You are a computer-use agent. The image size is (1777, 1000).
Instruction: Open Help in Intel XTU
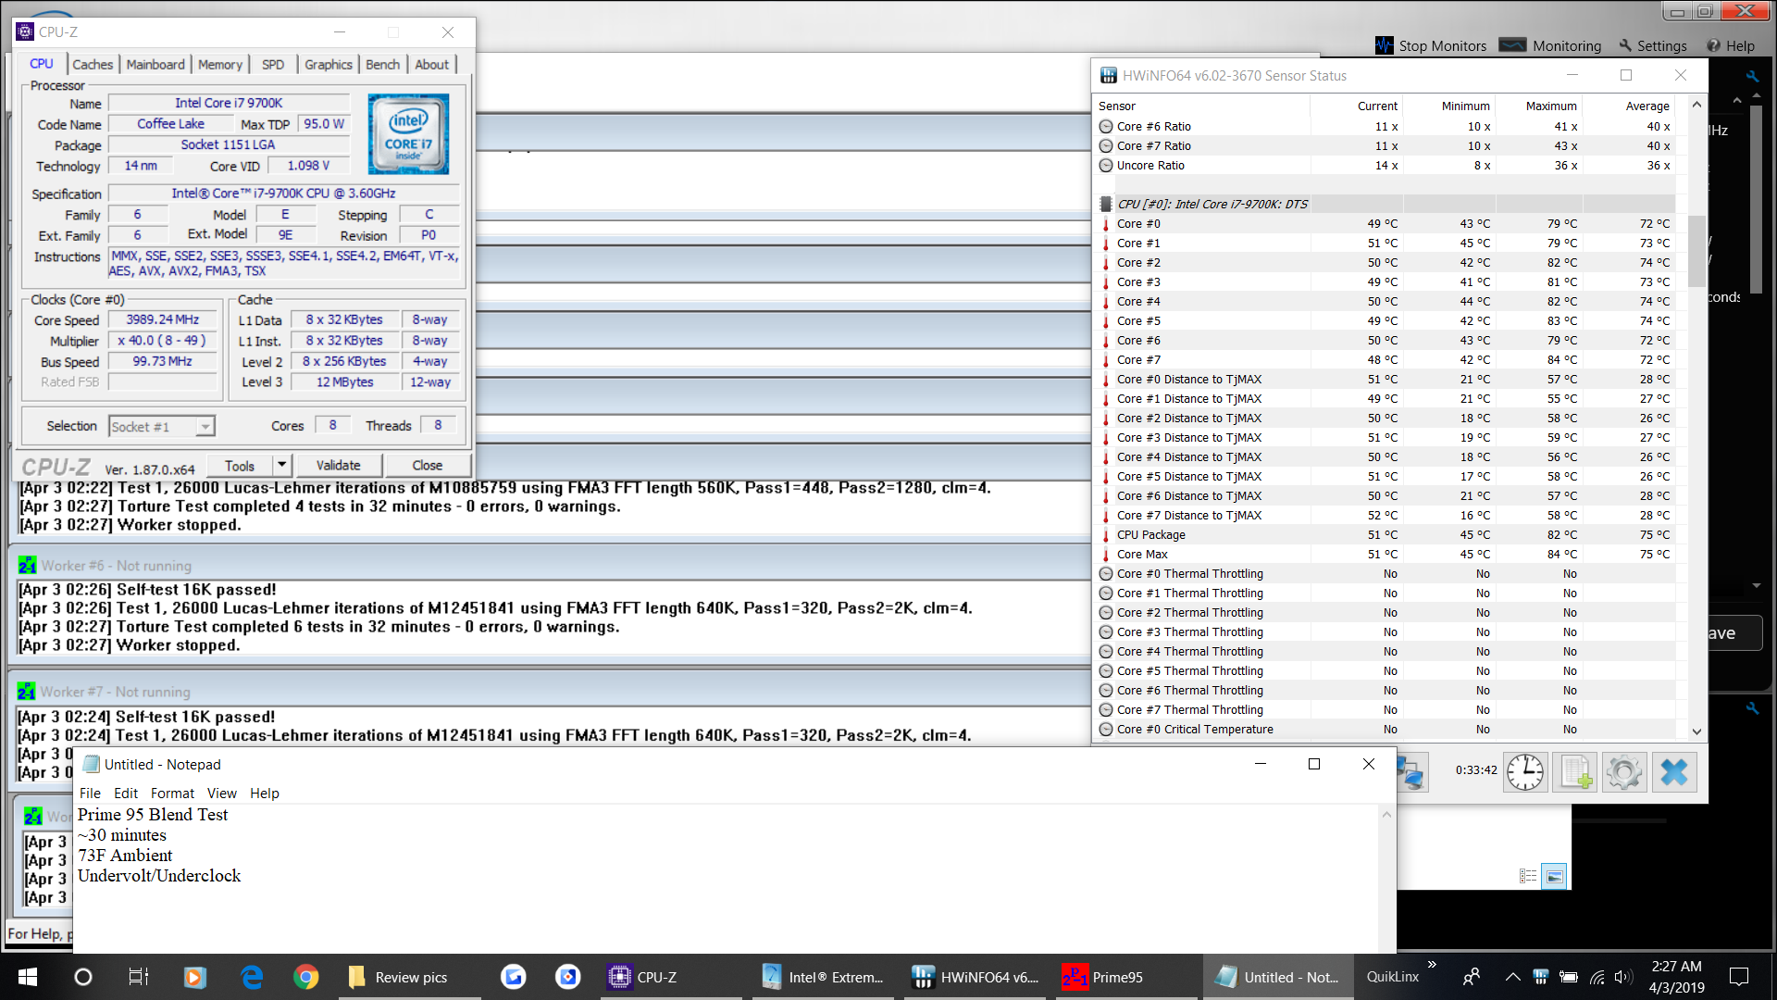coord(1731,45)
